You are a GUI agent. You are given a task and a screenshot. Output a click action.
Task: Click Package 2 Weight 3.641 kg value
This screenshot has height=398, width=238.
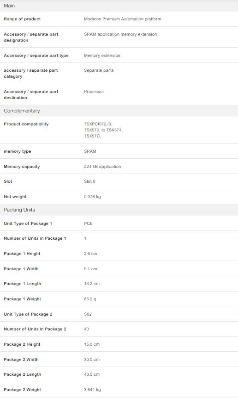tap(92, 390)
